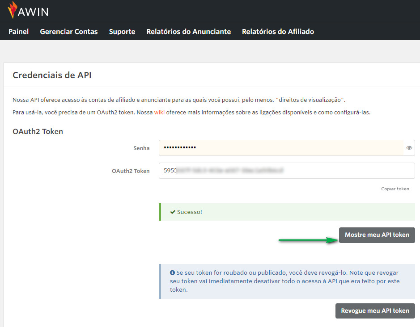Navigate to Suporte
Viewport: 420px width, 327px height.
[x=122, y=32]
